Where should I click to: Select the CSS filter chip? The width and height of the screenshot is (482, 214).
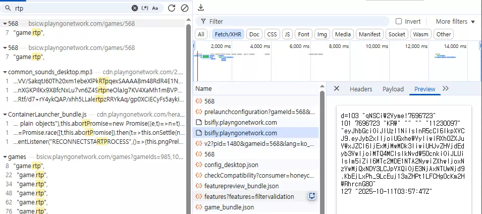tap(272, 34)
